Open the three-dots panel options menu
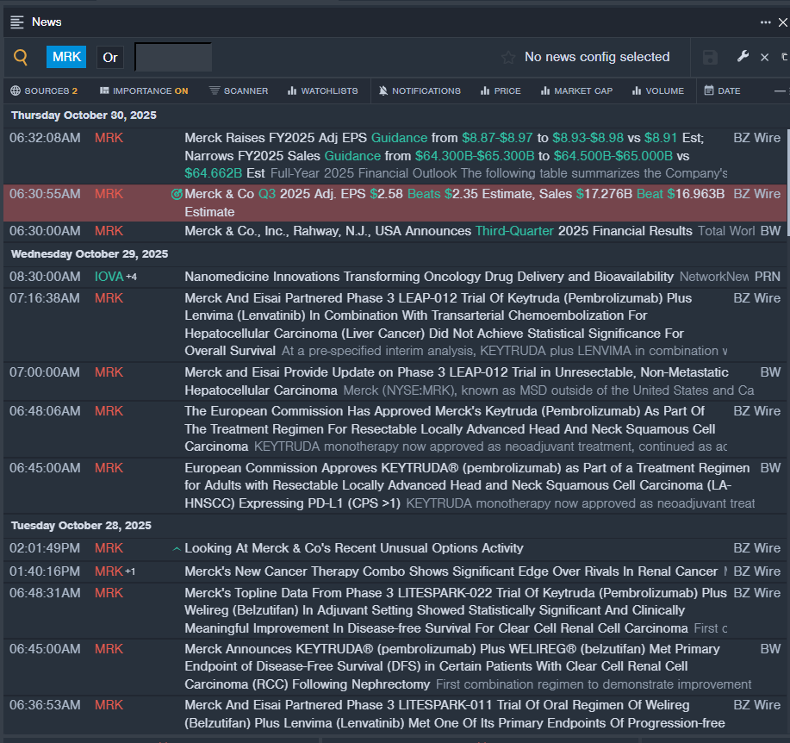790x743 pixels. point(765,22)
